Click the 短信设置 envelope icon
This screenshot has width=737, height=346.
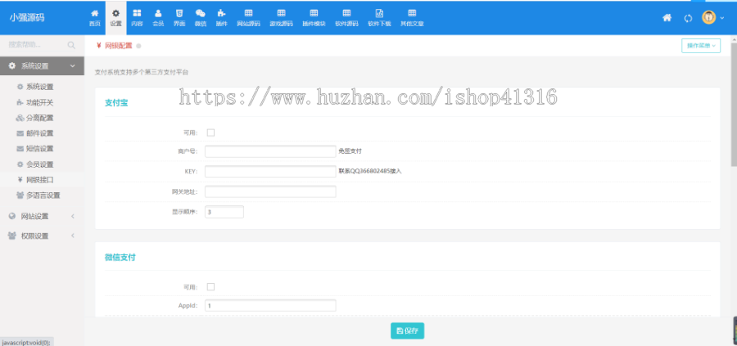click(20, 149)
